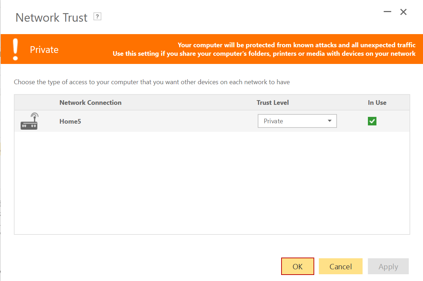Click the white exclamation mark warning icon
423x281 pixels.
[x=15, y=49]
